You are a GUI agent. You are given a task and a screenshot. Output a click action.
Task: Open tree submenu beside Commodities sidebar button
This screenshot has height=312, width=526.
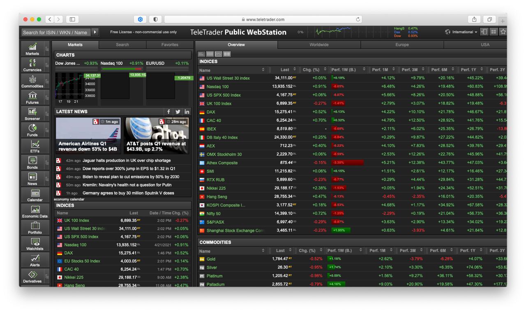pyautogui.click(x=47, y=81)
